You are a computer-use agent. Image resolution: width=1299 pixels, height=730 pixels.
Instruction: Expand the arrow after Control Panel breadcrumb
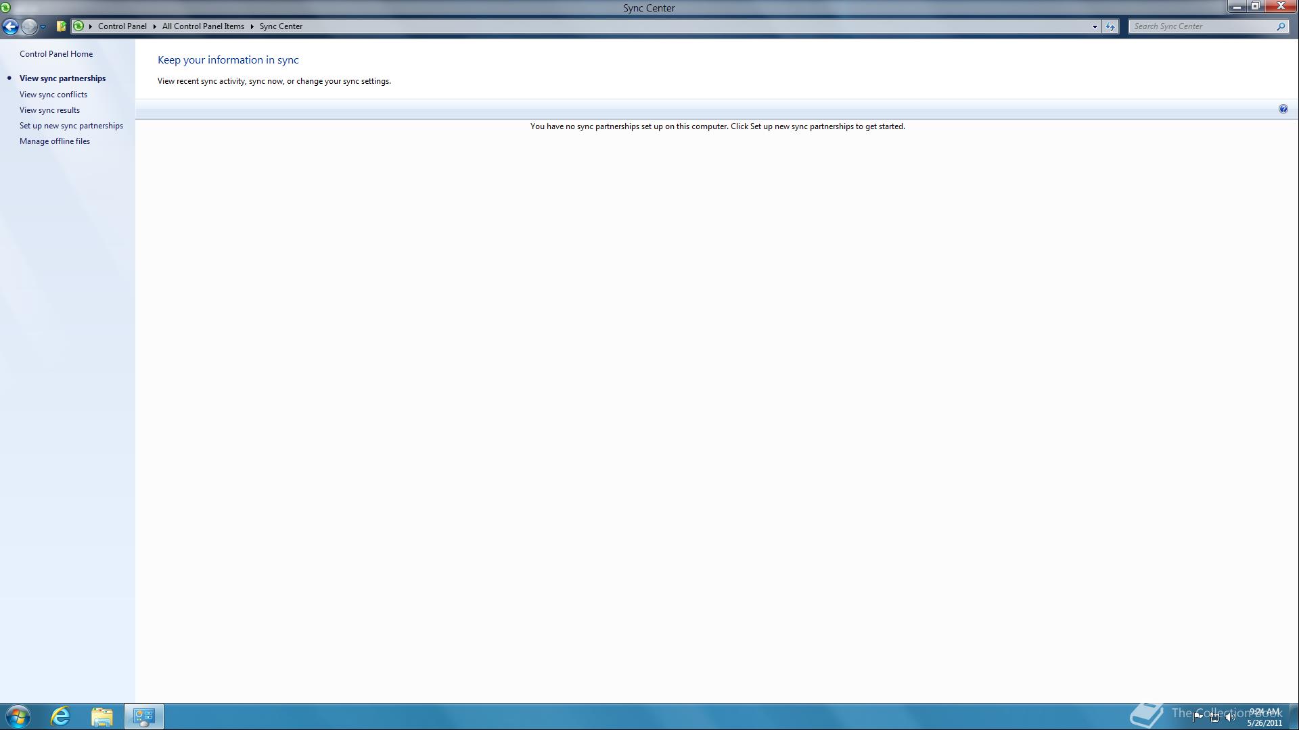tap(154, 26)
